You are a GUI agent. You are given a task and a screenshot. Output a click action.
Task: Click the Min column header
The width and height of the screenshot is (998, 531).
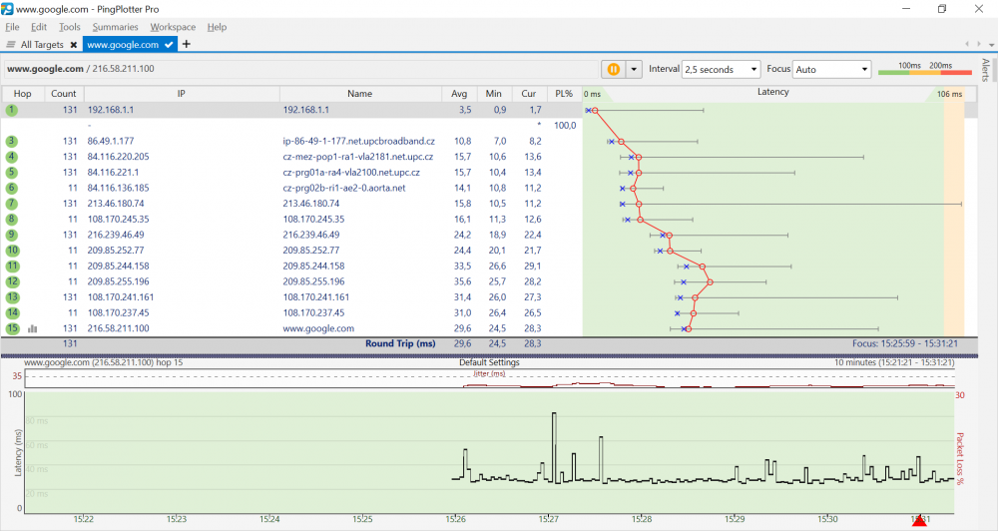coord(493,94)
